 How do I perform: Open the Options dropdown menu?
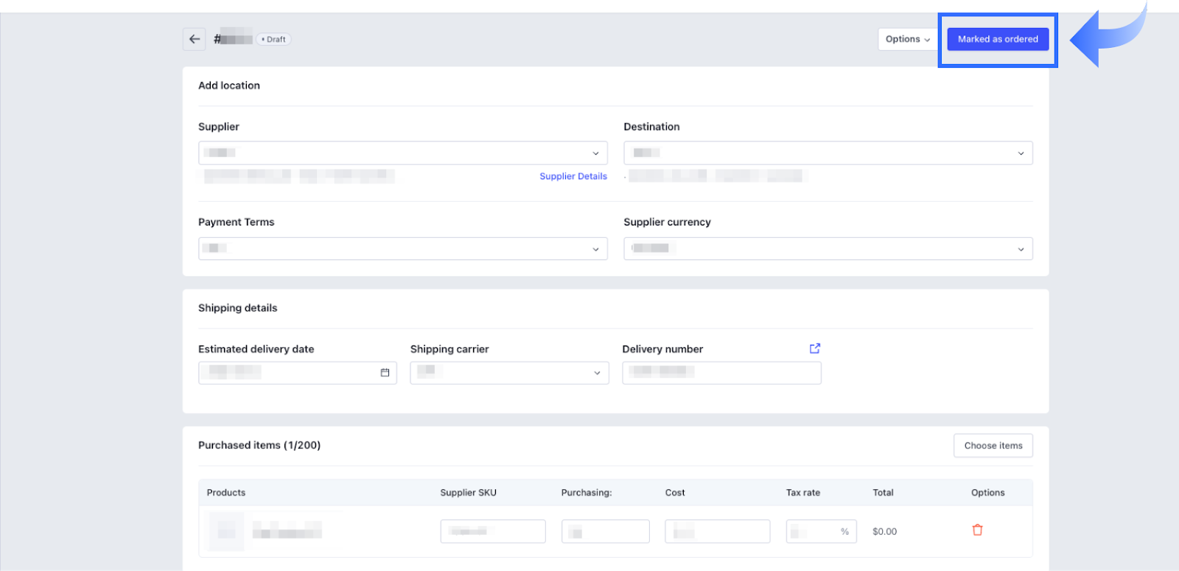tap(907, 39)
